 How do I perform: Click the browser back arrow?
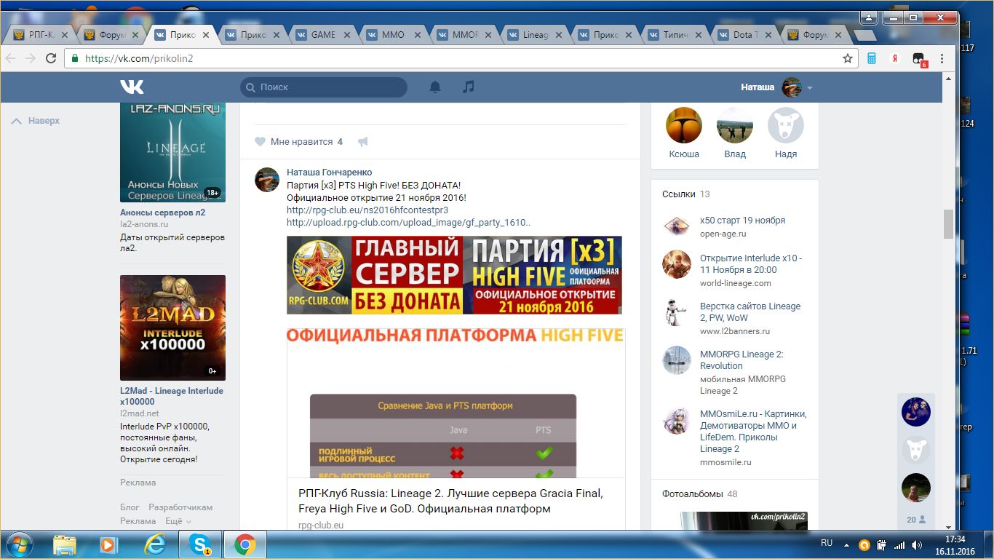point(11,58)
